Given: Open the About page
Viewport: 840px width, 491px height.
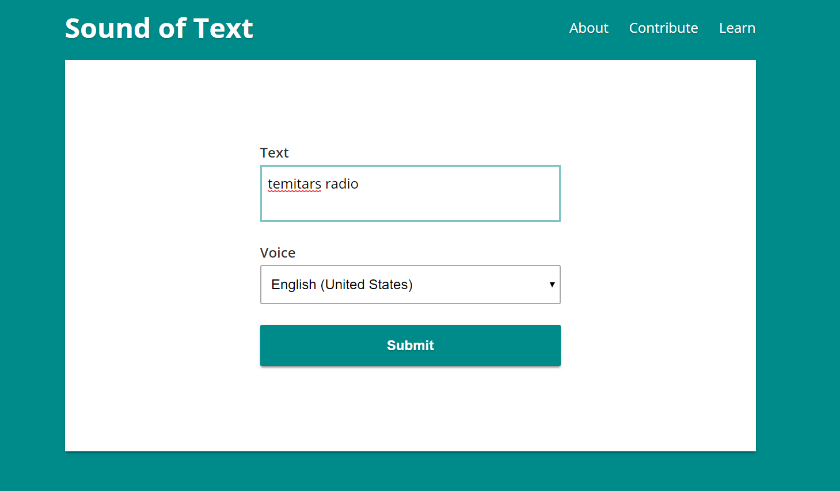Looking at the screenshot, I should (x=588, y=28).
